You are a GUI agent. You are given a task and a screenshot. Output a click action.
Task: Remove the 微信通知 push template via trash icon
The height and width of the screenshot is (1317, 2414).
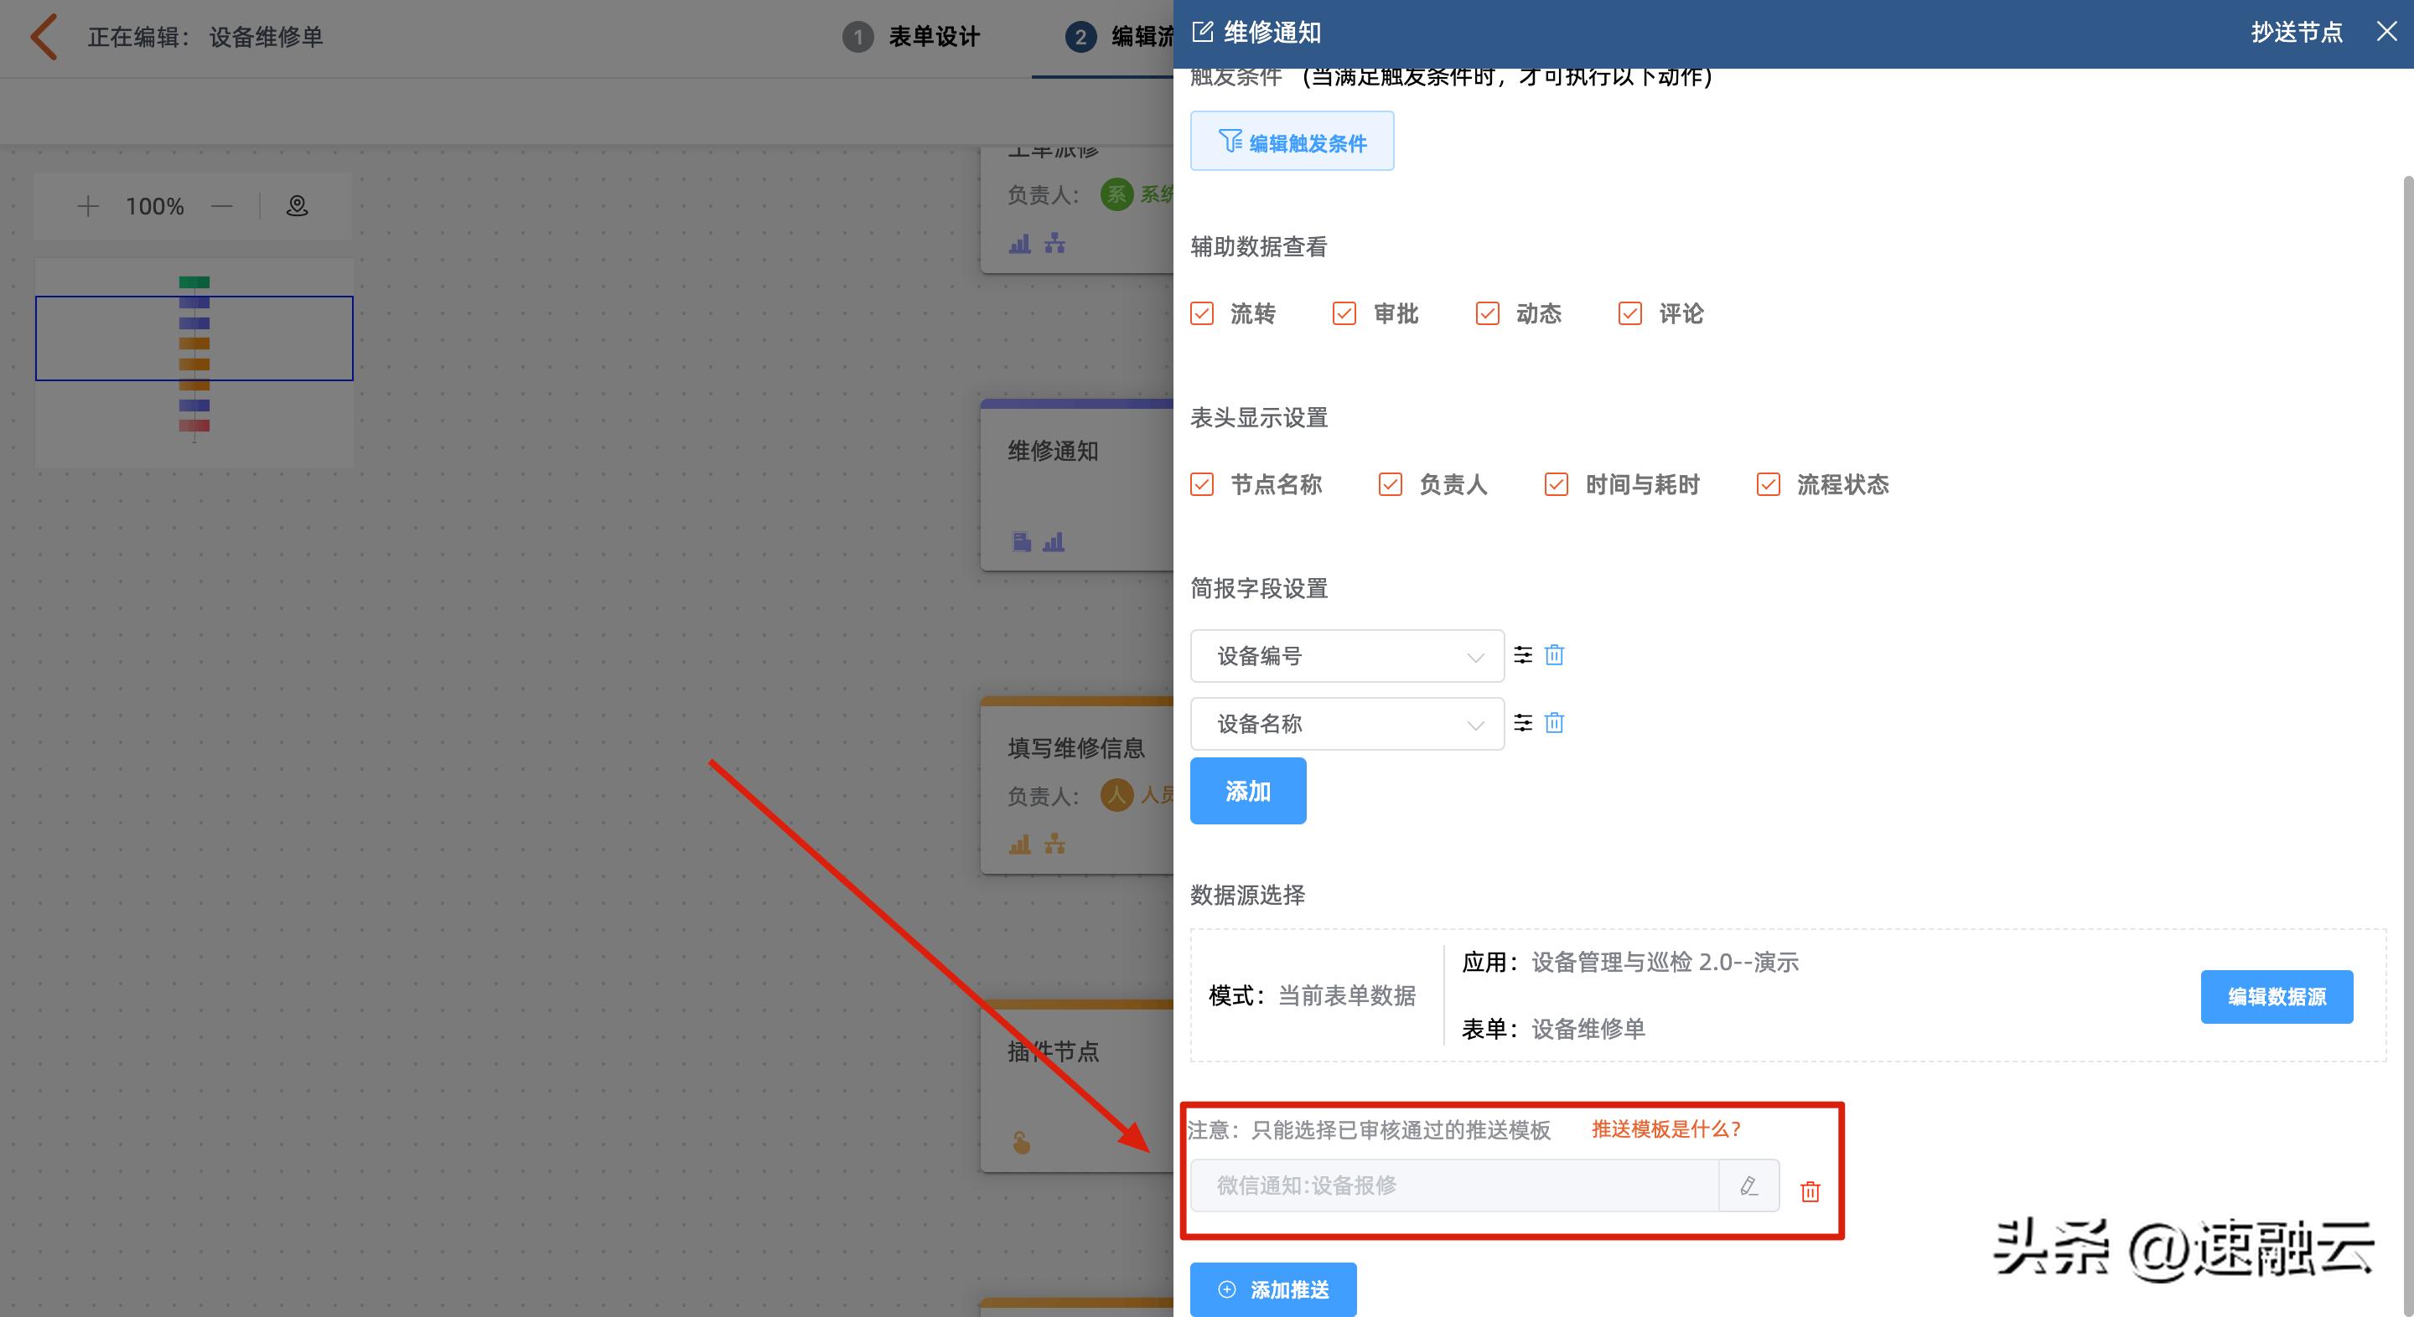[1809, 1190]
